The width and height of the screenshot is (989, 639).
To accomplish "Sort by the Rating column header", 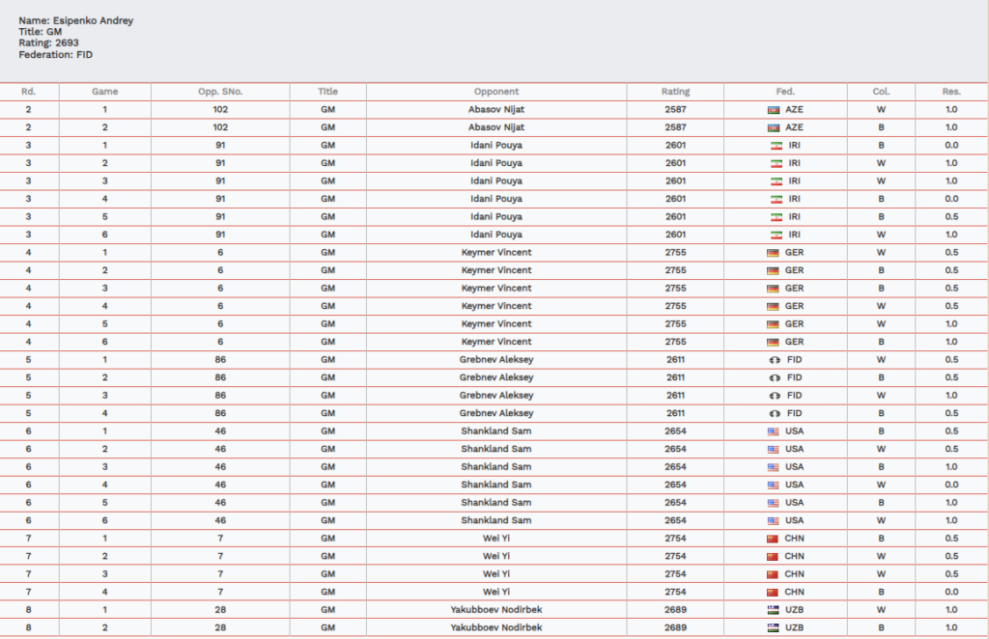I will point(675,92).
